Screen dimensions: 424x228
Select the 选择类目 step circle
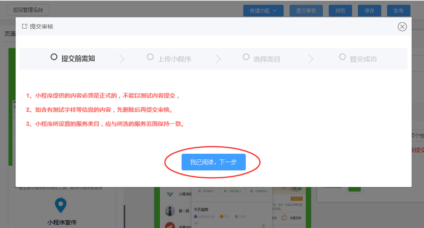[x=246, y=57]
